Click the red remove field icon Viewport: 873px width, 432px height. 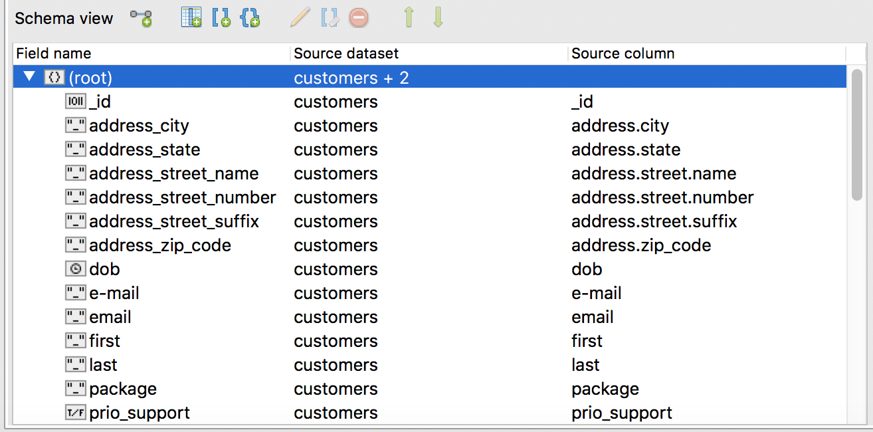pos(358,18)
